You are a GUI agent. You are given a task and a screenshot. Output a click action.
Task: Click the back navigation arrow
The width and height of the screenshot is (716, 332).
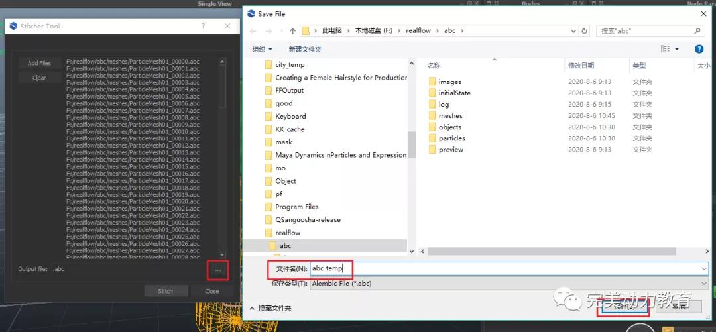[x=253, y=30]
